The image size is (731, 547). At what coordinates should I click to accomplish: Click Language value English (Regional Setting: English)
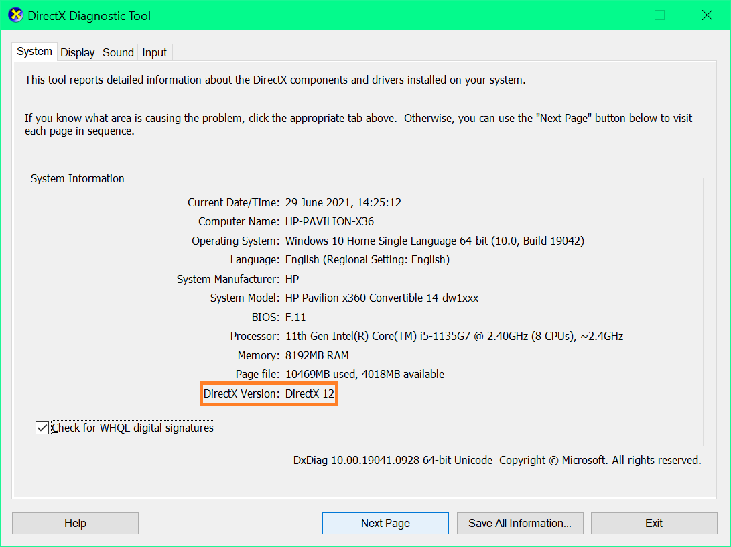coord(367,259)
